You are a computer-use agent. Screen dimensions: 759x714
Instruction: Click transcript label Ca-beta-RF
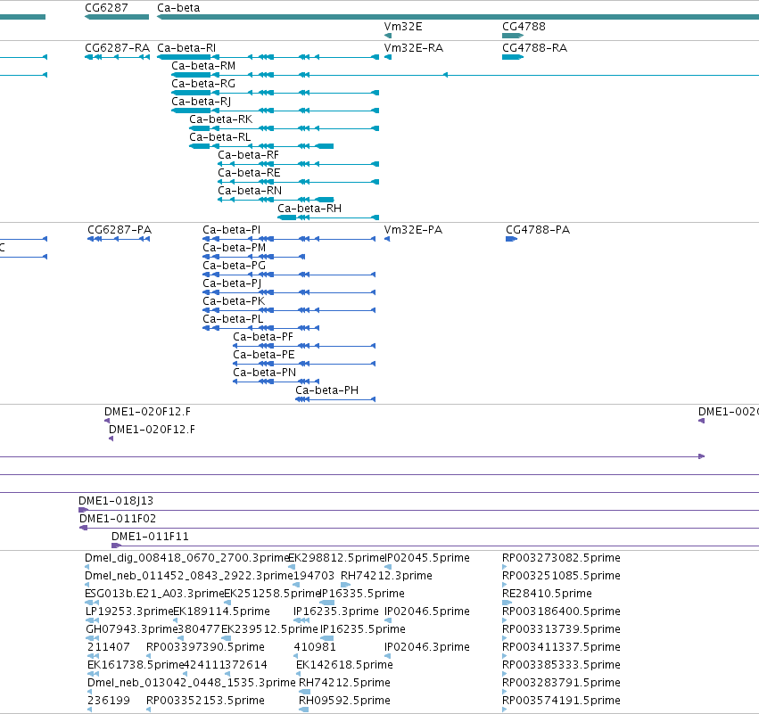pyautogui.click(x=248, y=155)
